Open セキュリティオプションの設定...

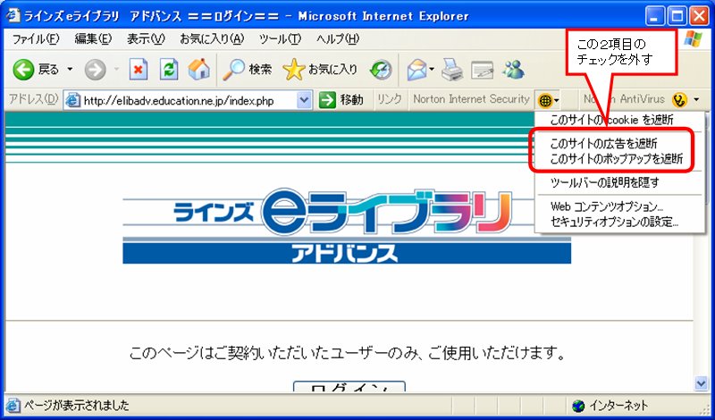[620, 223]
